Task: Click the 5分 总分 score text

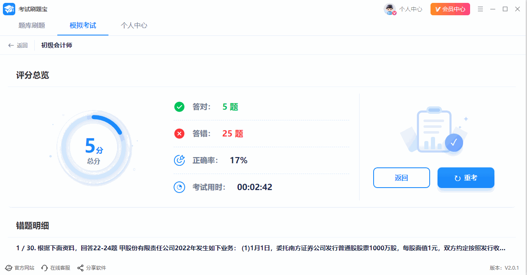Action: pos(94,150)
